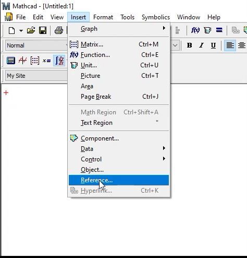Choose Page Break from Insert menu
The image size is (247, 258).
119,97
